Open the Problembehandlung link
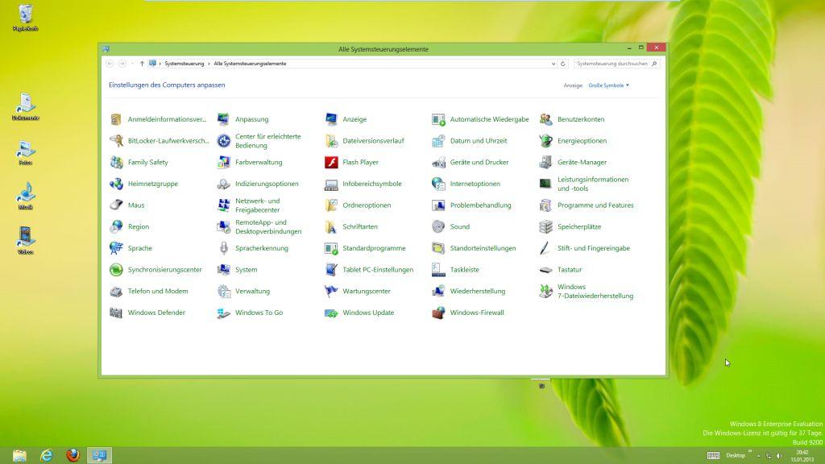The width and height of the screenshot is (825, 464). coord(480,205)
